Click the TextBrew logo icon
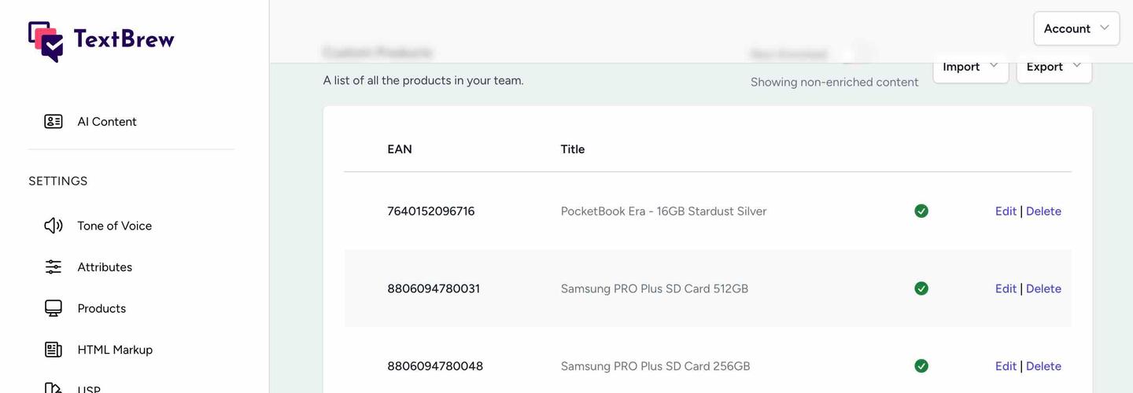Viewport: 1133px width, 393px height. 46,40
